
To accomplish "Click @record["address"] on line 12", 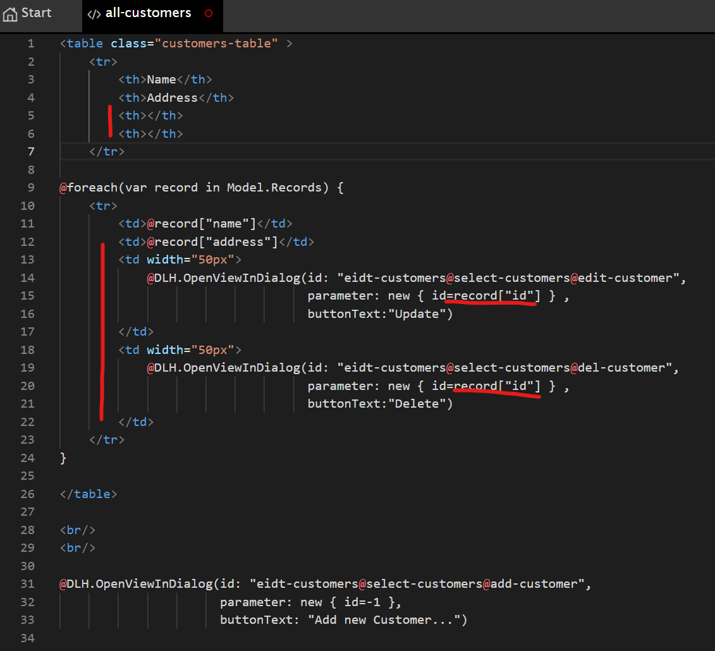I will pos(212,241).
